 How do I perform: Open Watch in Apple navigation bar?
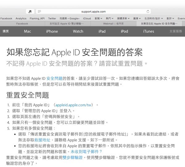[x=78, y=31]
